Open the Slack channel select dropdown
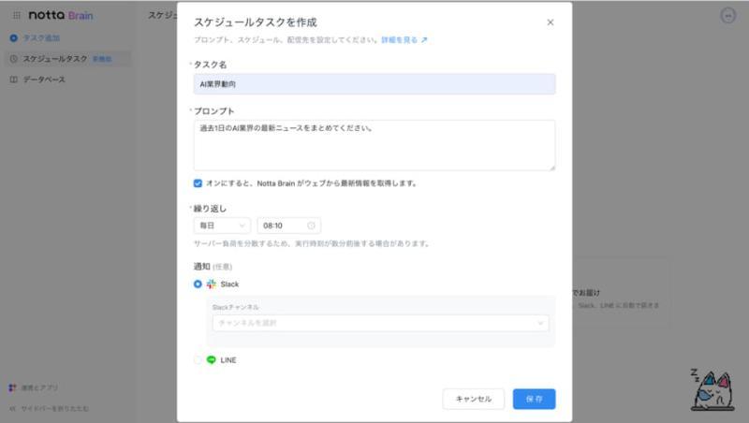Screen dimensions: 749x423 tap(381, 323)
